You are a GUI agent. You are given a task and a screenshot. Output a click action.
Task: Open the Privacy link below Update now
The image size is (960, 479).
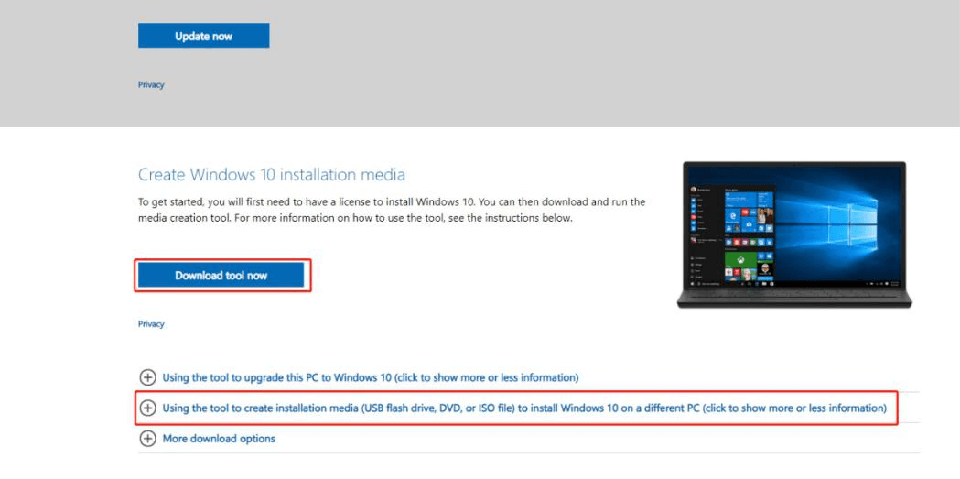tap(151, 85)
